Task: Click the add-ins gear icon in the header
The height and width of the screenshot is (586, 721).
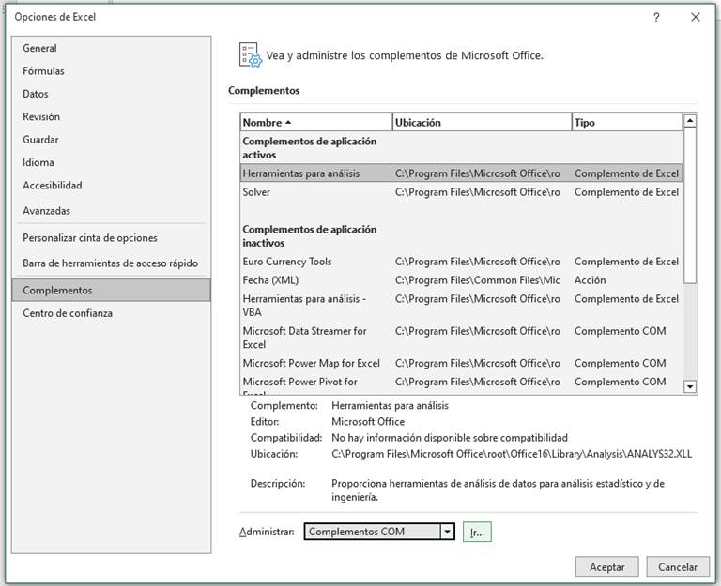Action: 251,55
